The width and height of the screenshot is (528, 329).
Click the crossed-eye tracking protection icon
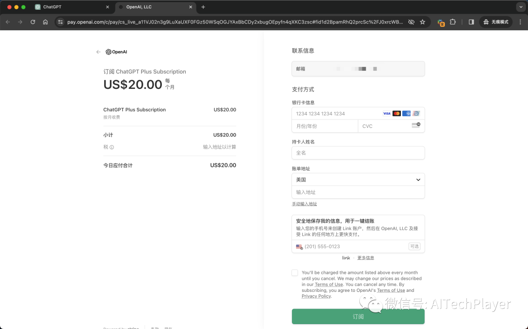point(411,22)
